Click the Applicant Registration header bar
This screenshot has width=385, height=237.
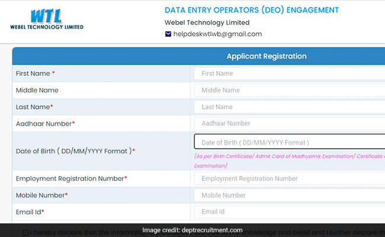pyautogui.click(x=266, y=56)
